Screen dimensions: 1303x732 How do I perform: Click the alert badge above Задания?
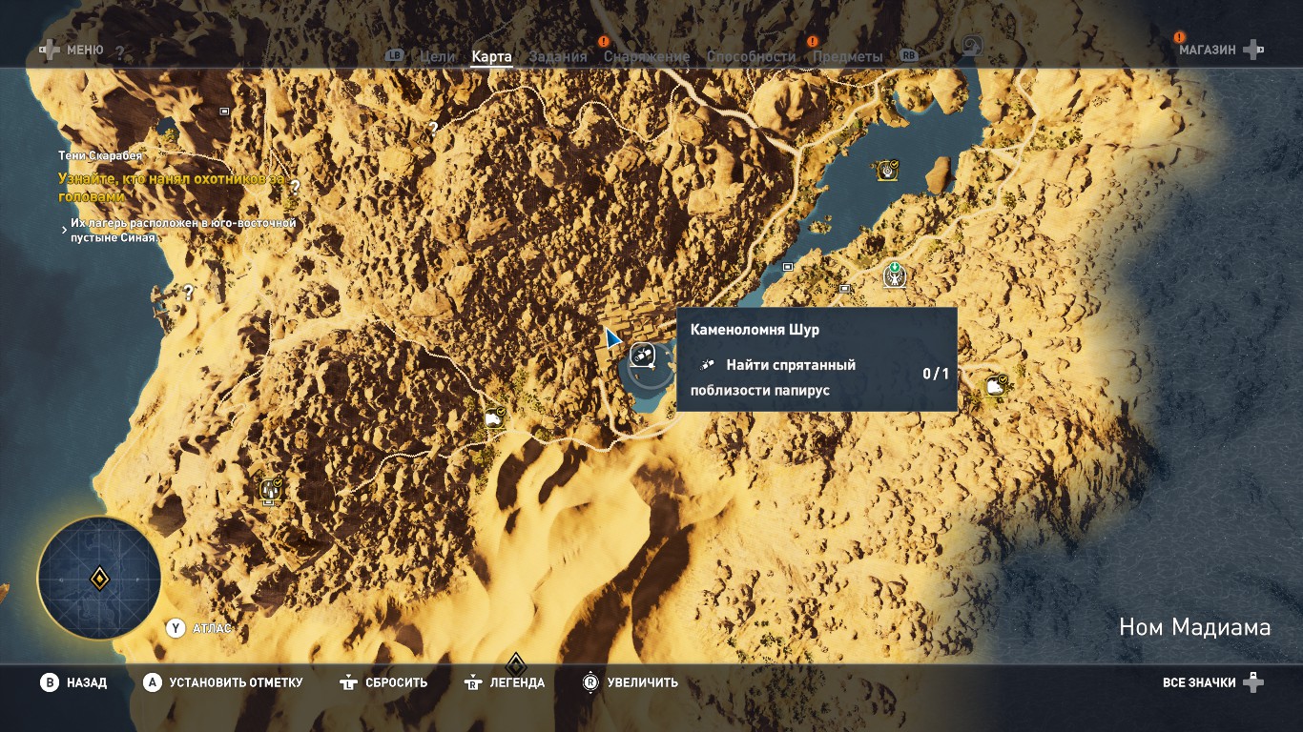click(x=604, y=42)
